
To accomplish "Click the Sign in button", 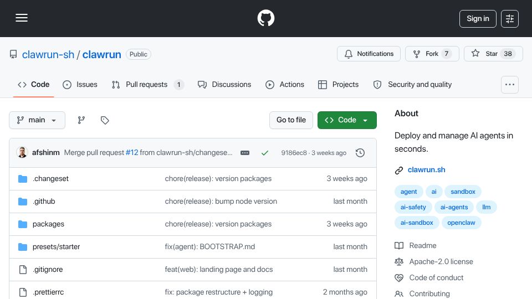I will click(478, 19).
